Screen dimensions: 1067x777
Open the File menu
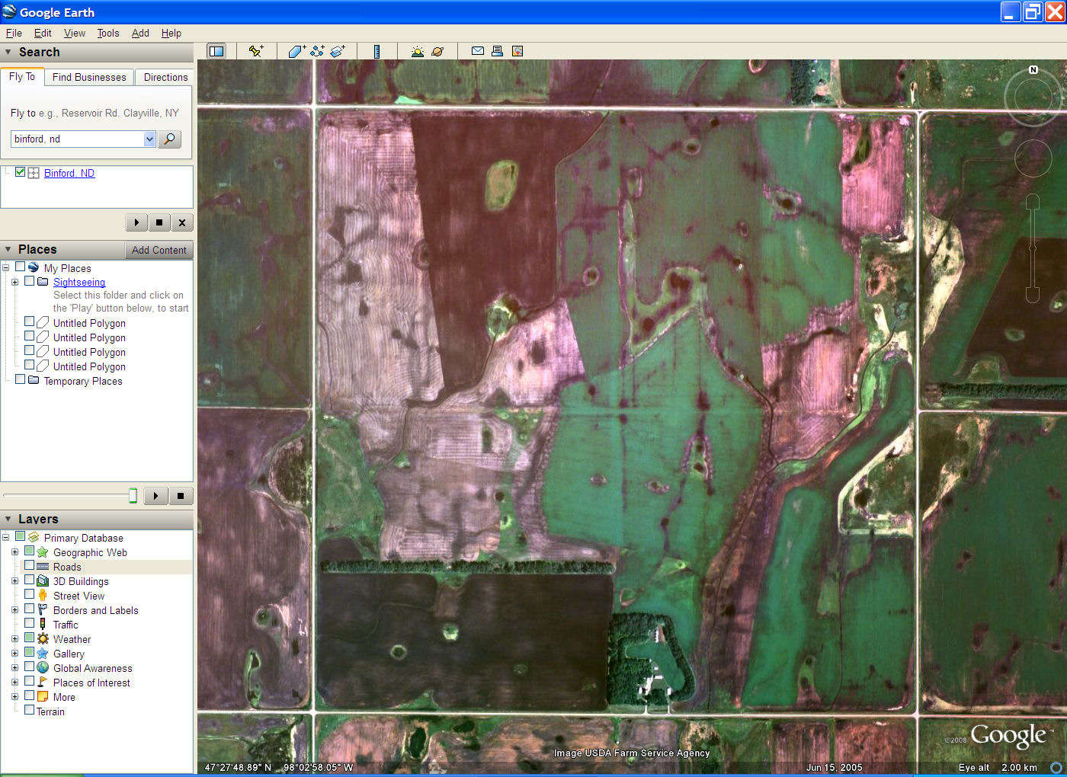[14, 33]
